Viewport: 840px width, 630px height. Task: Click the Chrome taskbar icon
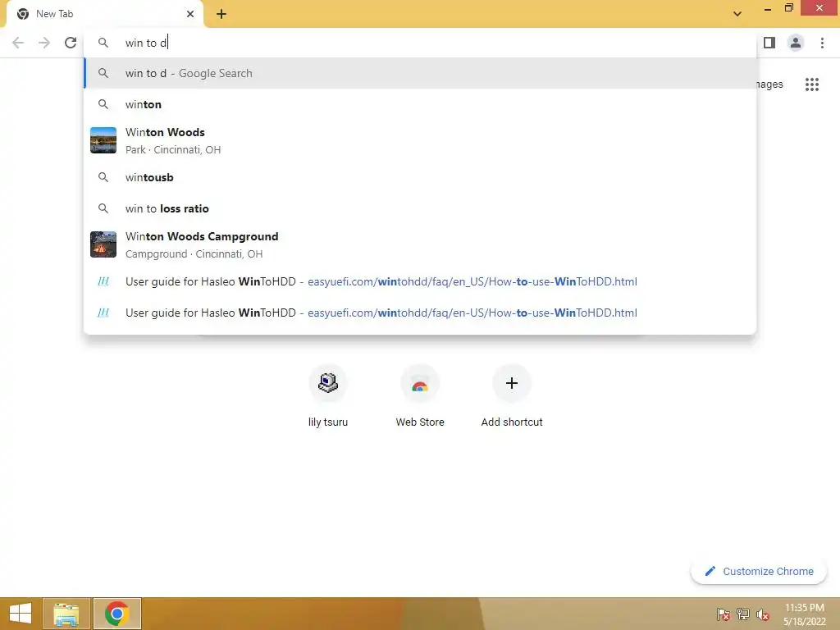[x=116, y=614]
